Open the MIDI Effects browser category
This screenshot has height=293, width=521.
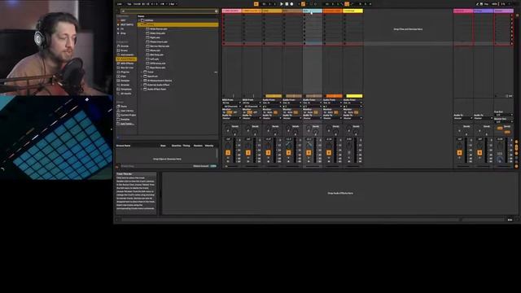(x=126, y=63)
